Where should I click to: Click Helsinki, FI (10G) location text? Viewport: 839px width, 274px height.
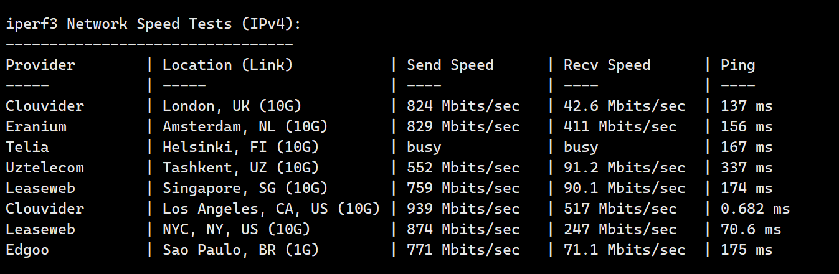click(240, 147)
